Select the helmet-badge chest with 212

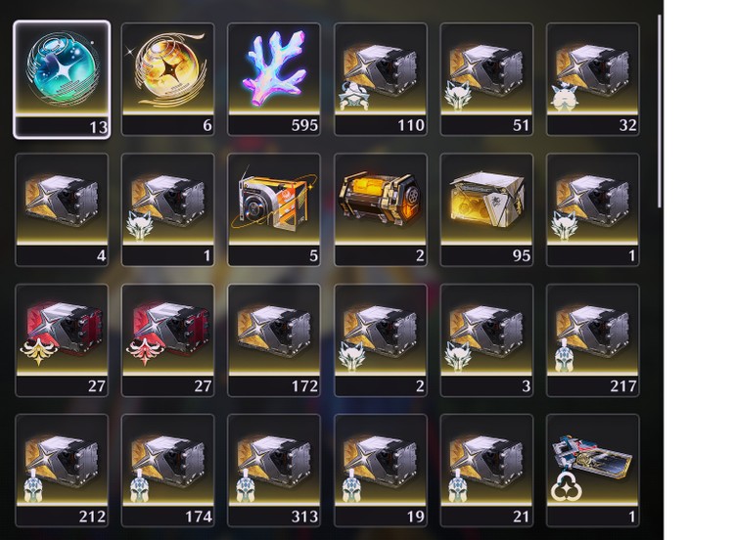(62, 471)
